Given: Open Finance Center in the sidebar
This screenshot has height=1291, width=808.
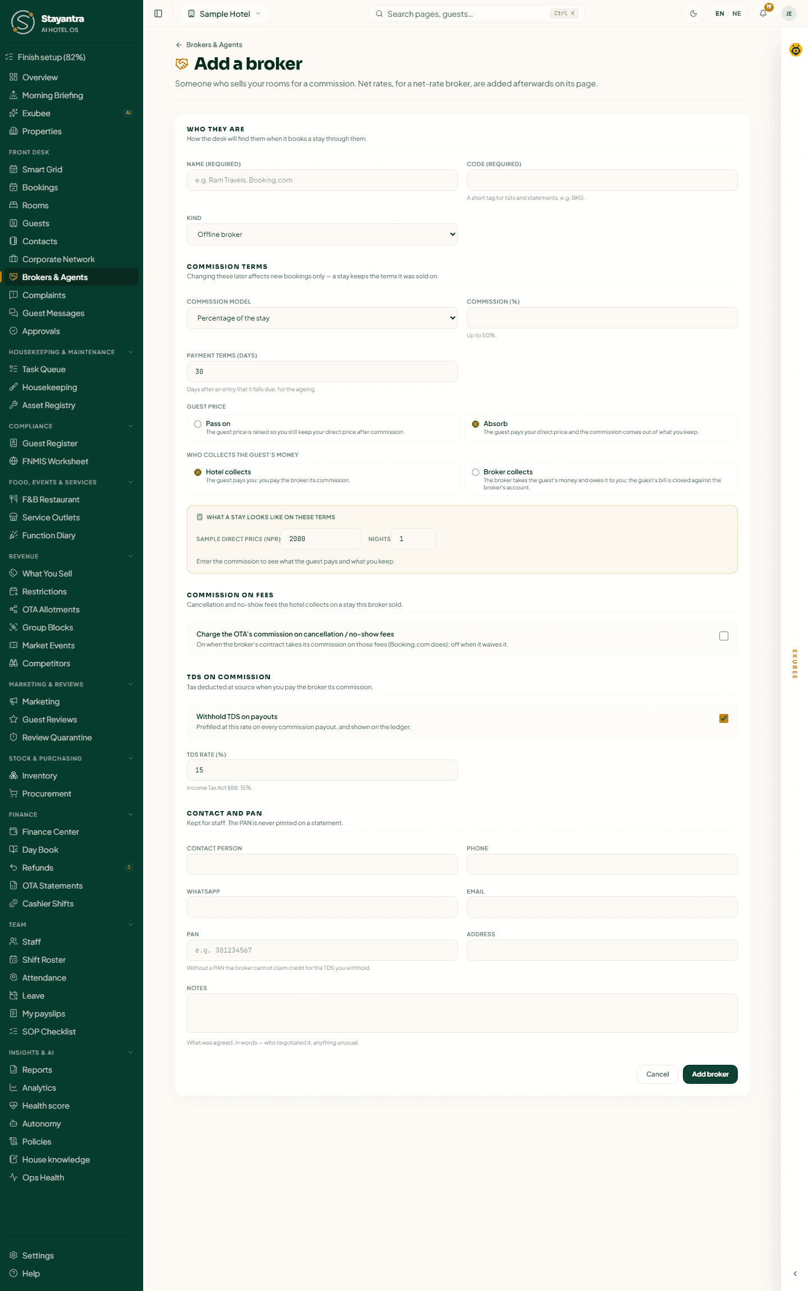Looking at the screenshot, I should [x=71, y=831].
